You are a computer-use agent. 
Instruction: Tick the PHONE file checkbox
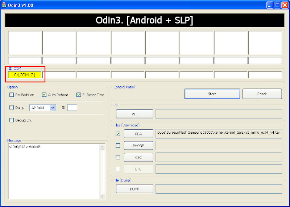point(118,146)
